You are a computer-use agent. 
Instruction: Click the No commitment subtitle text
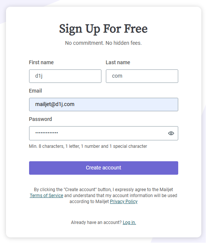pyautogui.click(x=103, y=43)
